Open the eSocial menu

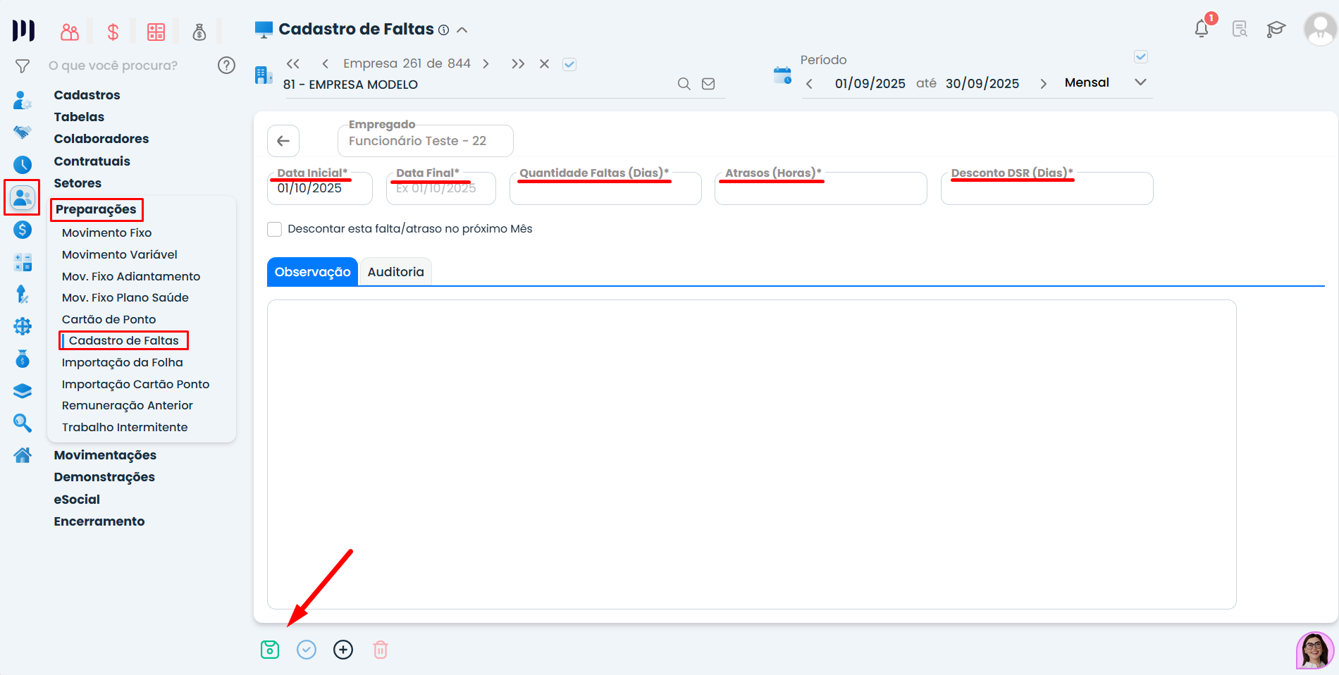(77, 500)
